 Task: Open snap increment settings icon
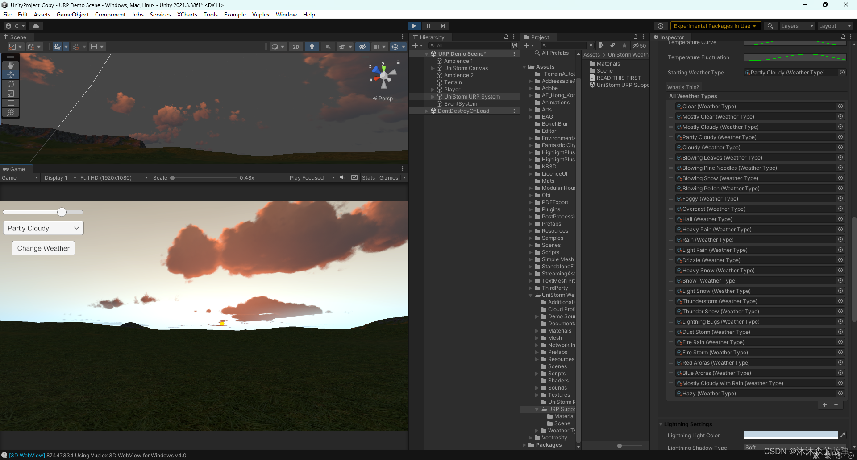pyautogui.click(x=97, y=47)
